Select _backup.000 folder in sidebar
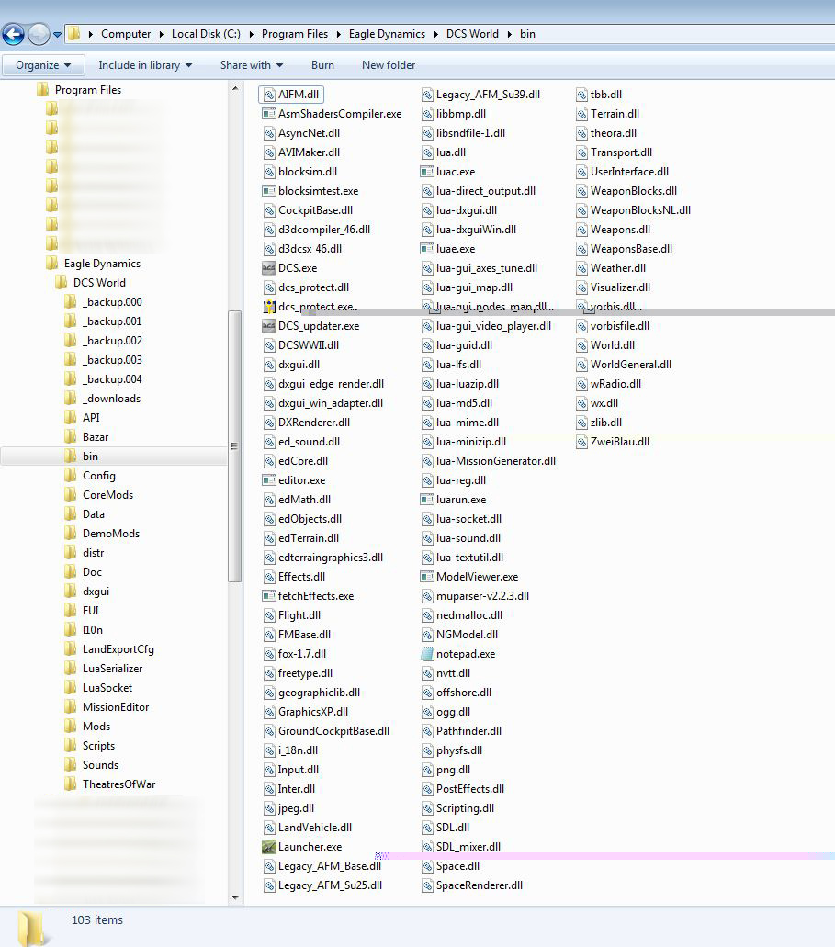835x947 pixels. pos(112,302)
